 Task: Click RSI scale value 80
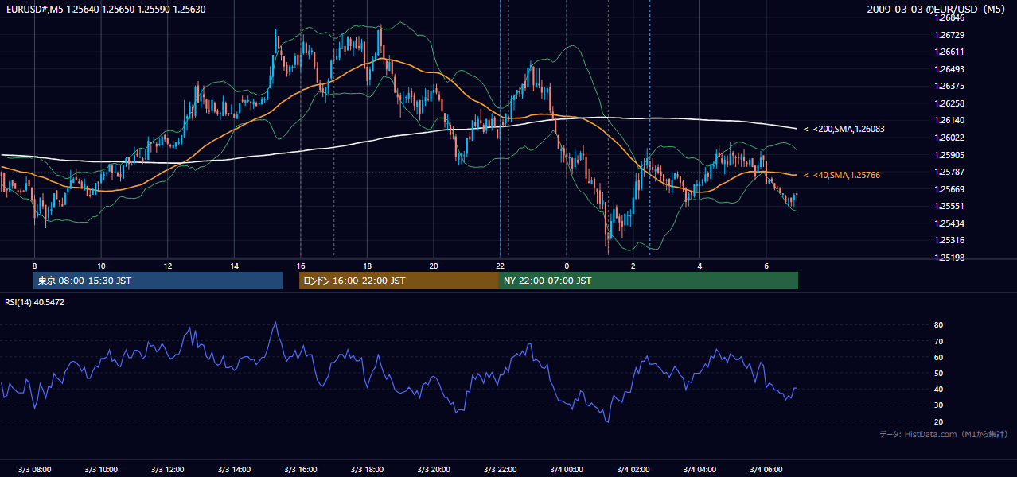pyautogui.click(x=938, y=325)
